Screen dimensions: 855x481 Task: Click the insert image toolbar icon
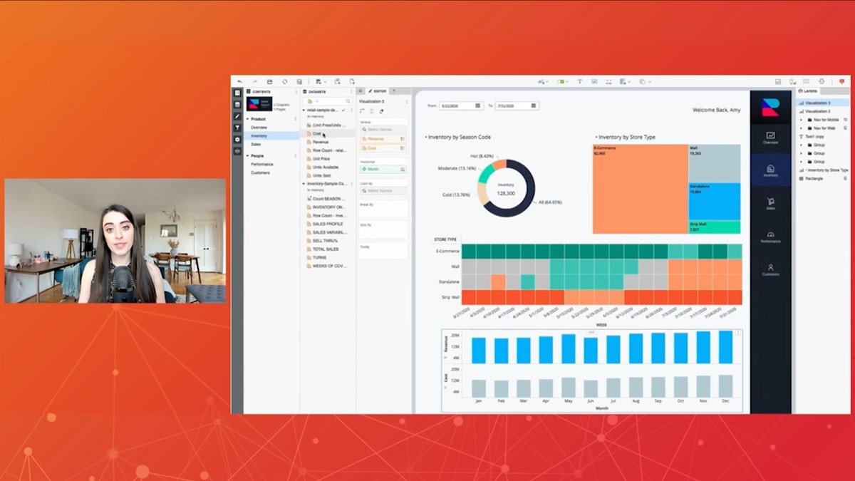coord(595,82)
